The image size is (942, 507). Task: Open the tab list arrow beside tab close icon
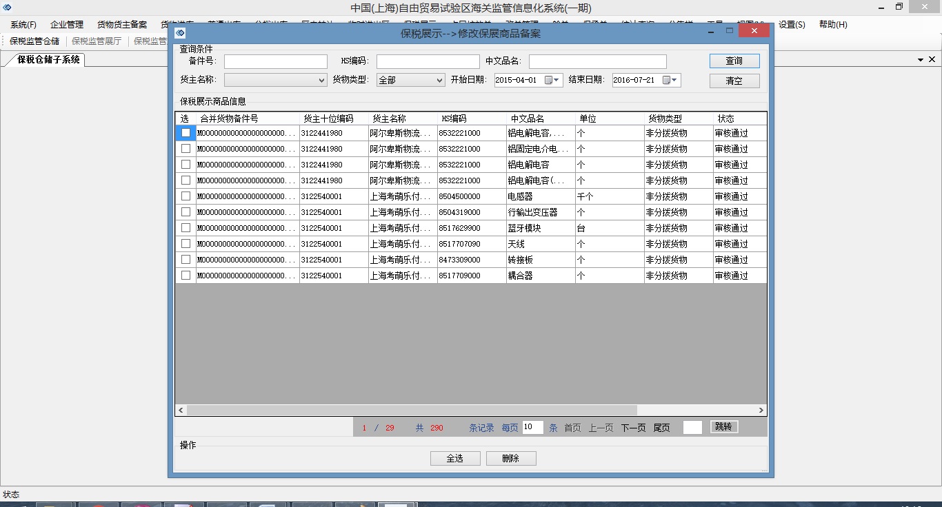(921, 60)
